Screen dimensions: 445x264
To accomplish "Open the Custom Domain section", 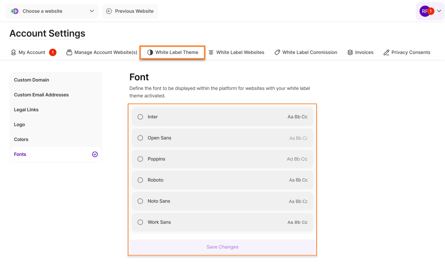I will [x=32, y=80].
